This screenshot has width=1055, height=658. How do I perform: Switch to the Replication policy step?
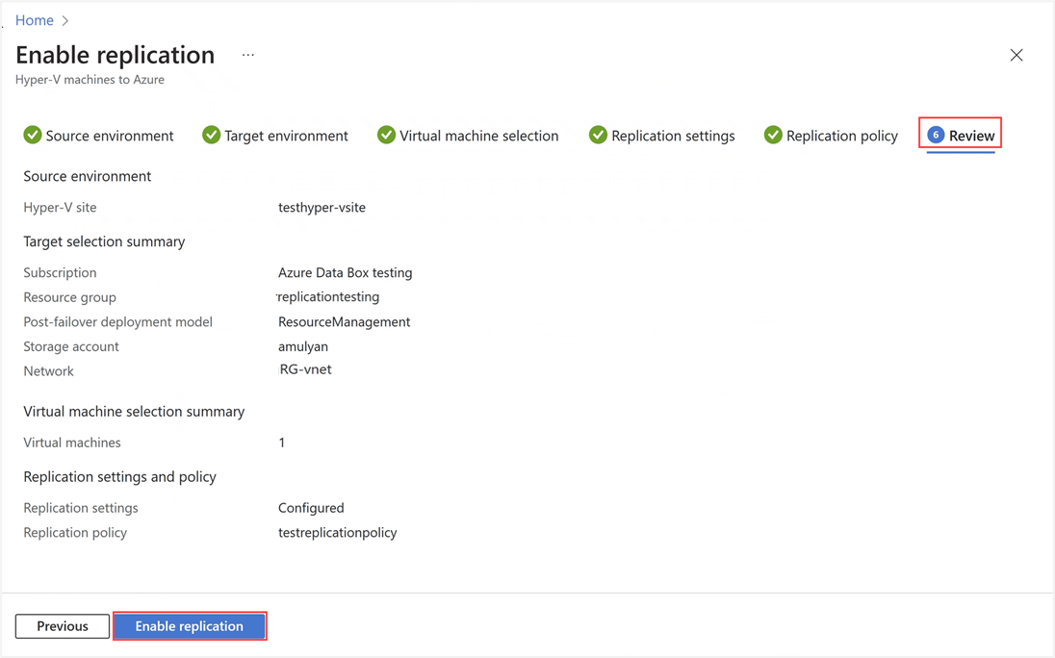(x=840, y=136)
